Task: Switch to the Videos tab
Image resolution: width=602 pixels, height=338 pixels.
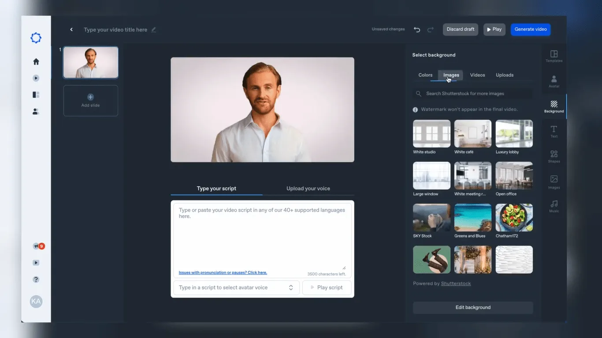Action: pos(477,75)
